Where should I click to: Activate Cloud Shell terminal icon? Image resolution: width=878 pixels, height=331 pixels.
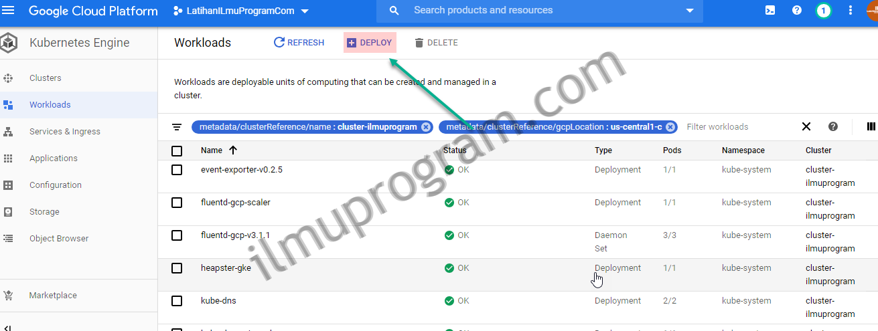pos(770,11)
